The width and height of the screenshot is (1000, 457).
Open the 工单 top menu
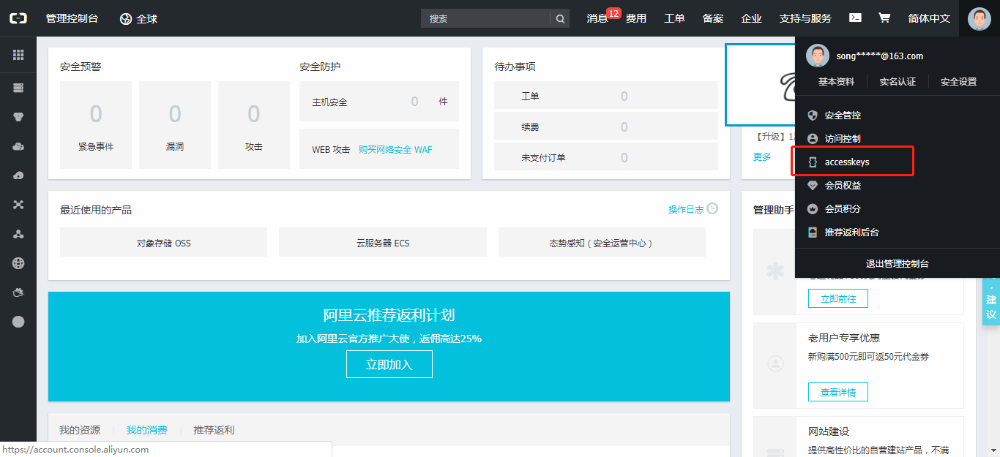pos(674,18)
